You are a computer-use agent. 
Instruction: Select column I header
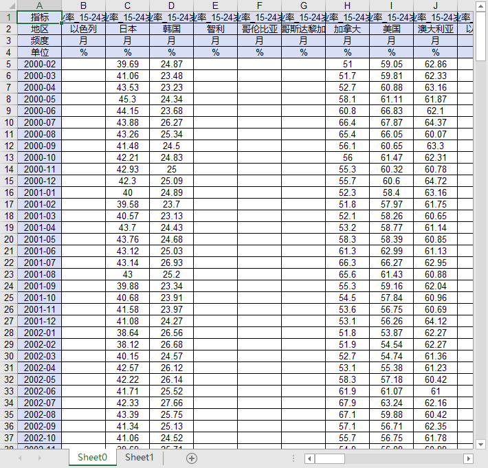(392, 5)
